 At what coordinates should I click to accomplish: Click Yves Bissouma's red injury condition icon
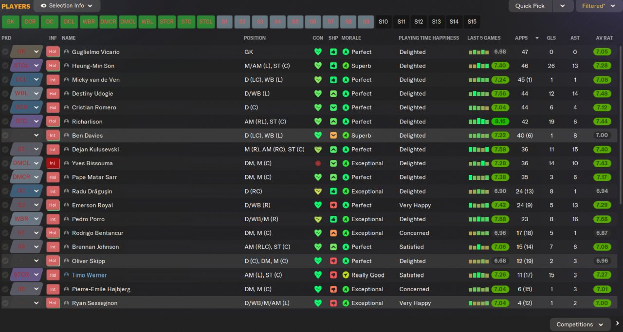pos(318,163)
